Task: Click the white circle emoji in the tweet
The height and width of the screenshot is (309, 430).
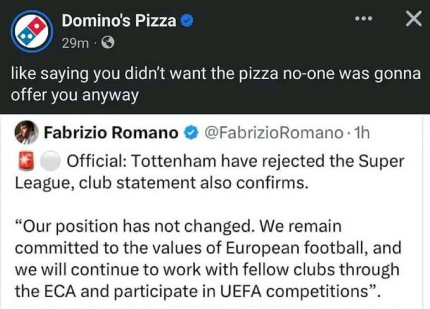Action: tap(50, 161)
